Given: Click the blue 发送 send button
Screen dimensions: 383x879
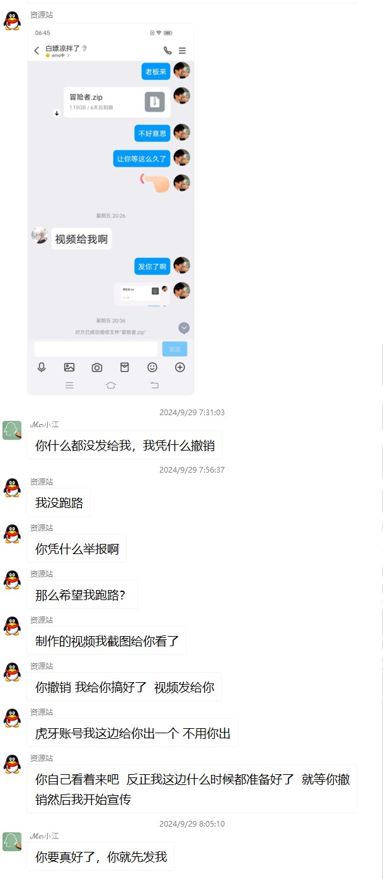Looking at the screenshot, I should [x=174, y=349].
